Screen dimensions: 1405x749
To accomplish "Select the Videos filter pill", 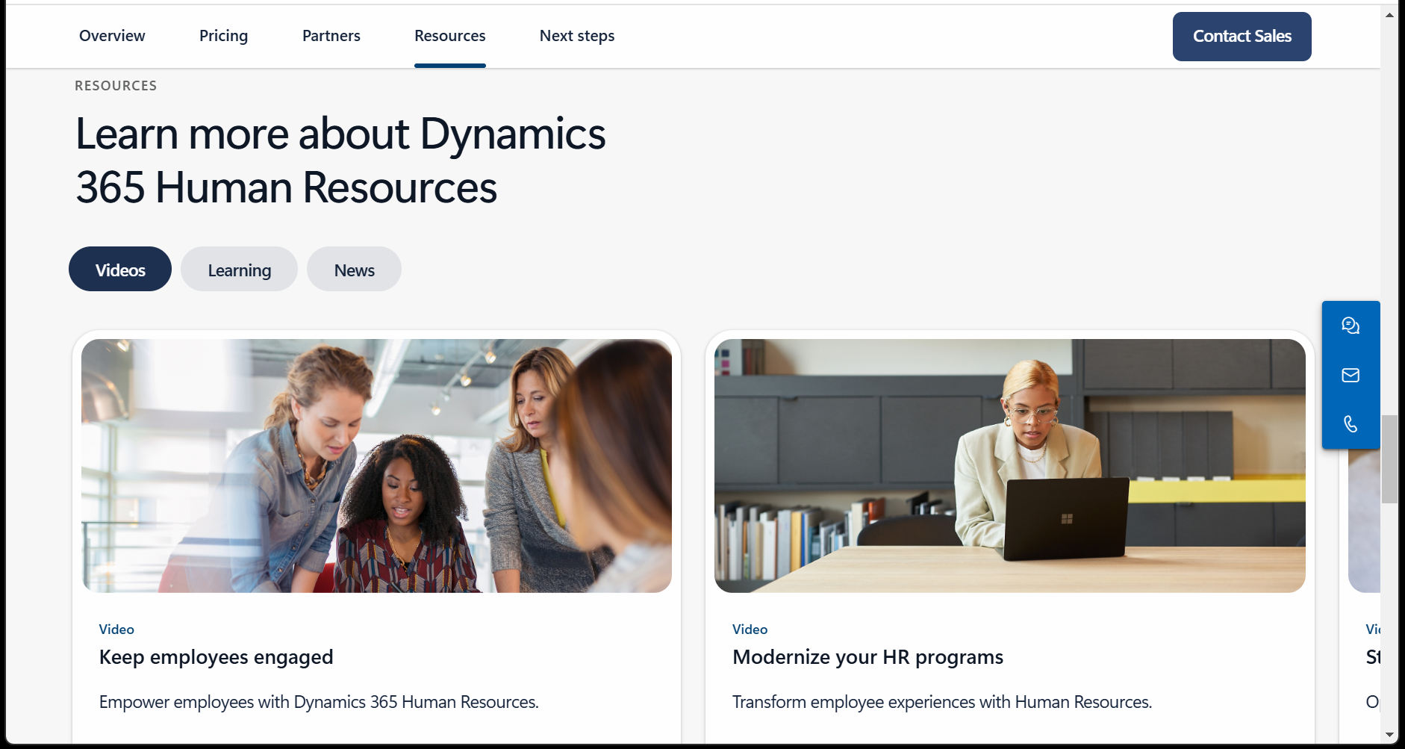I will click(x=119, y=269).
